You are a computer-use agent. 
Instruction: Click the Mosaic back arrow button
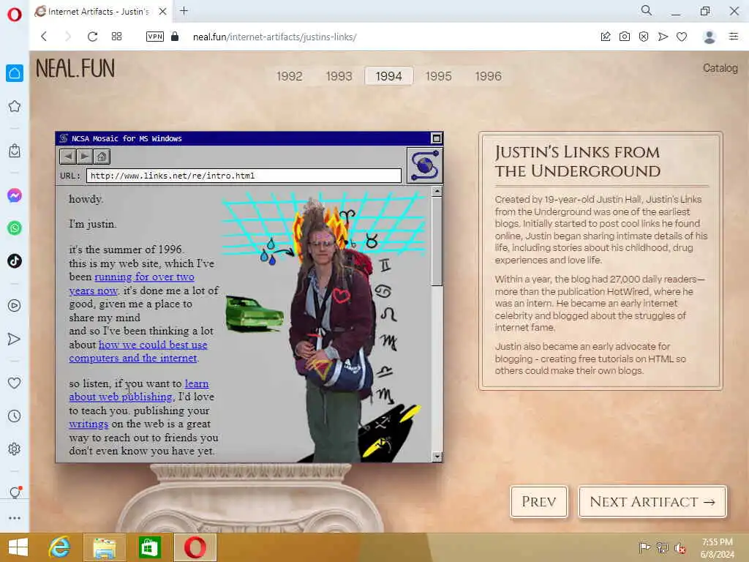68,157
